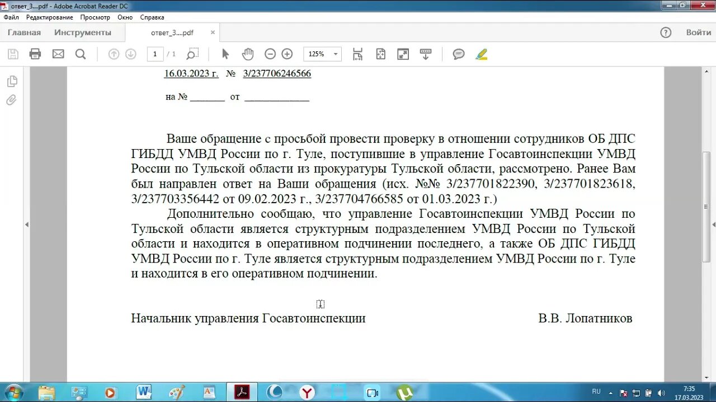Click the text Начальник управления Госавтоинспекции
The image size is (716, 402).
pos(248,318)
